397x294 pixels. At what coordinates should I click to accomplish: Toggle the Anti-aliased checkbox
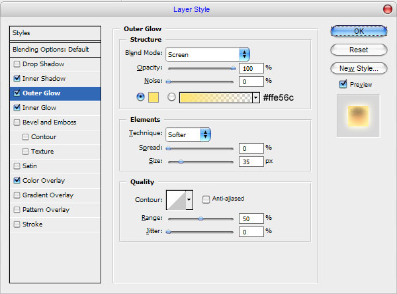pyautogui.click(x=206, y=199)
